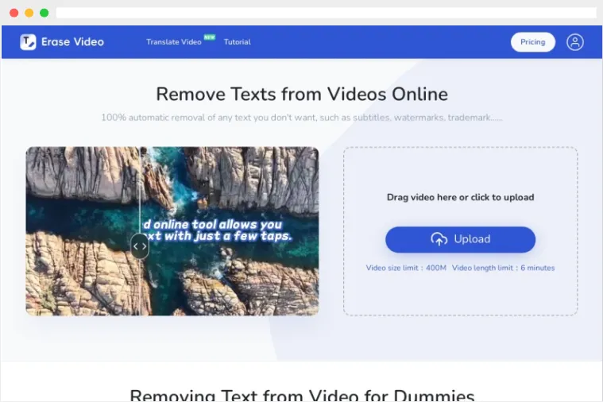Open the user account profile icon
Screen dimensions: 603x402
(574, 42)
